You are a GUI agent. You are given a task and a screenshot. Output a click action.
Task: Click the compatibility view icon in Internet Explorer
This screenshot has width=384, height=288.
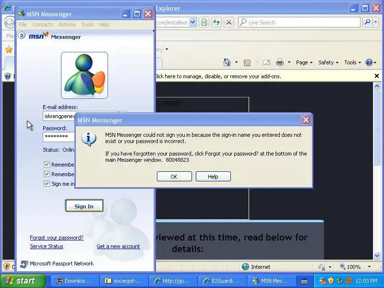(x=204, y=22)
